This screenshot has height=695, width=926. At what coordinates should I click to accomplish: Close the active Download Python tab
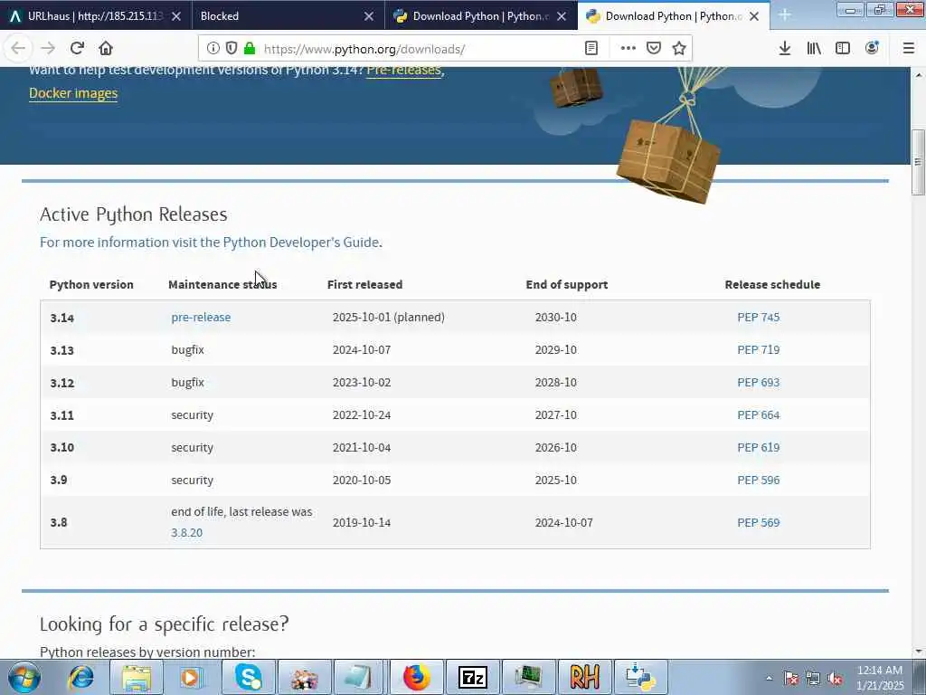pos(754,16)
